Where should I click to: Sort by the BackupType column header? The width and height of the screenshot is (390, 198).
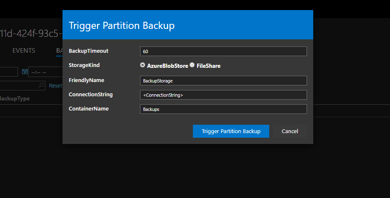pos(14,99)
